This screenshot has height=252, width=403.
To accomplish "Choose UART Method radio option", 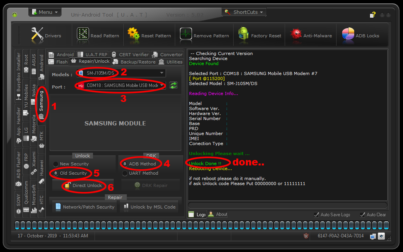I will [x=140, y=173].
